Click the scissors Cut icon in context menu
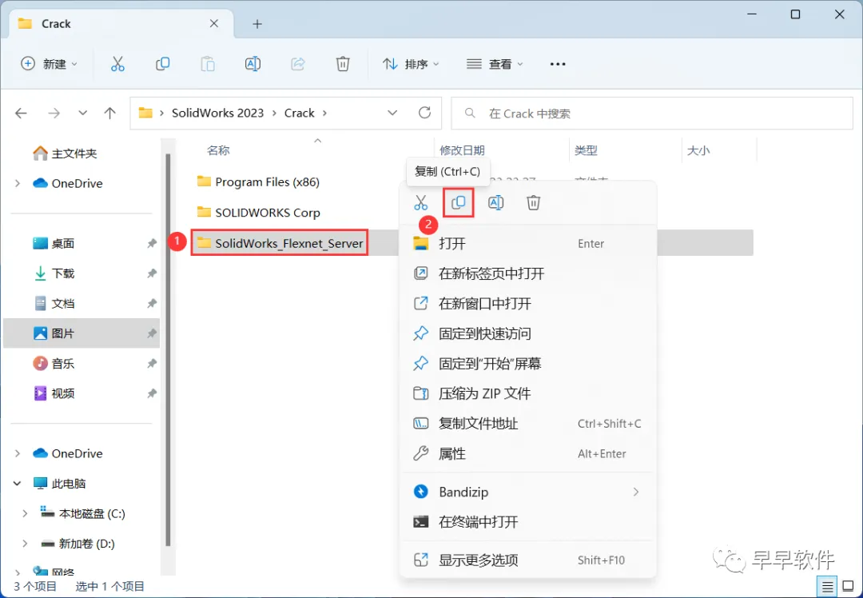This screenshot has width=863, height=598. (x=421, y=202)
